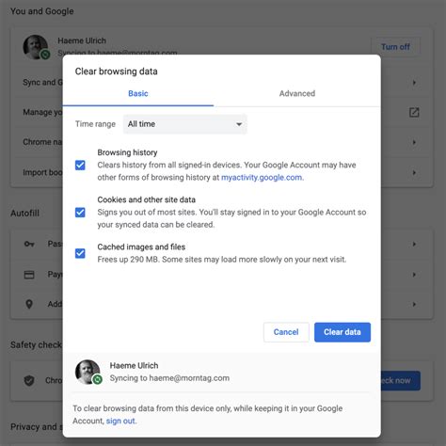446x446 pixels.
Task: Click the Clear data button
Action: (x=342, y=332)
